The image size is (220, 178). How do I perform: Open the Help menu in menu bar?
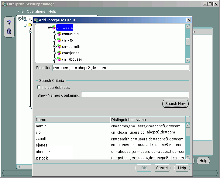(52, 12)
